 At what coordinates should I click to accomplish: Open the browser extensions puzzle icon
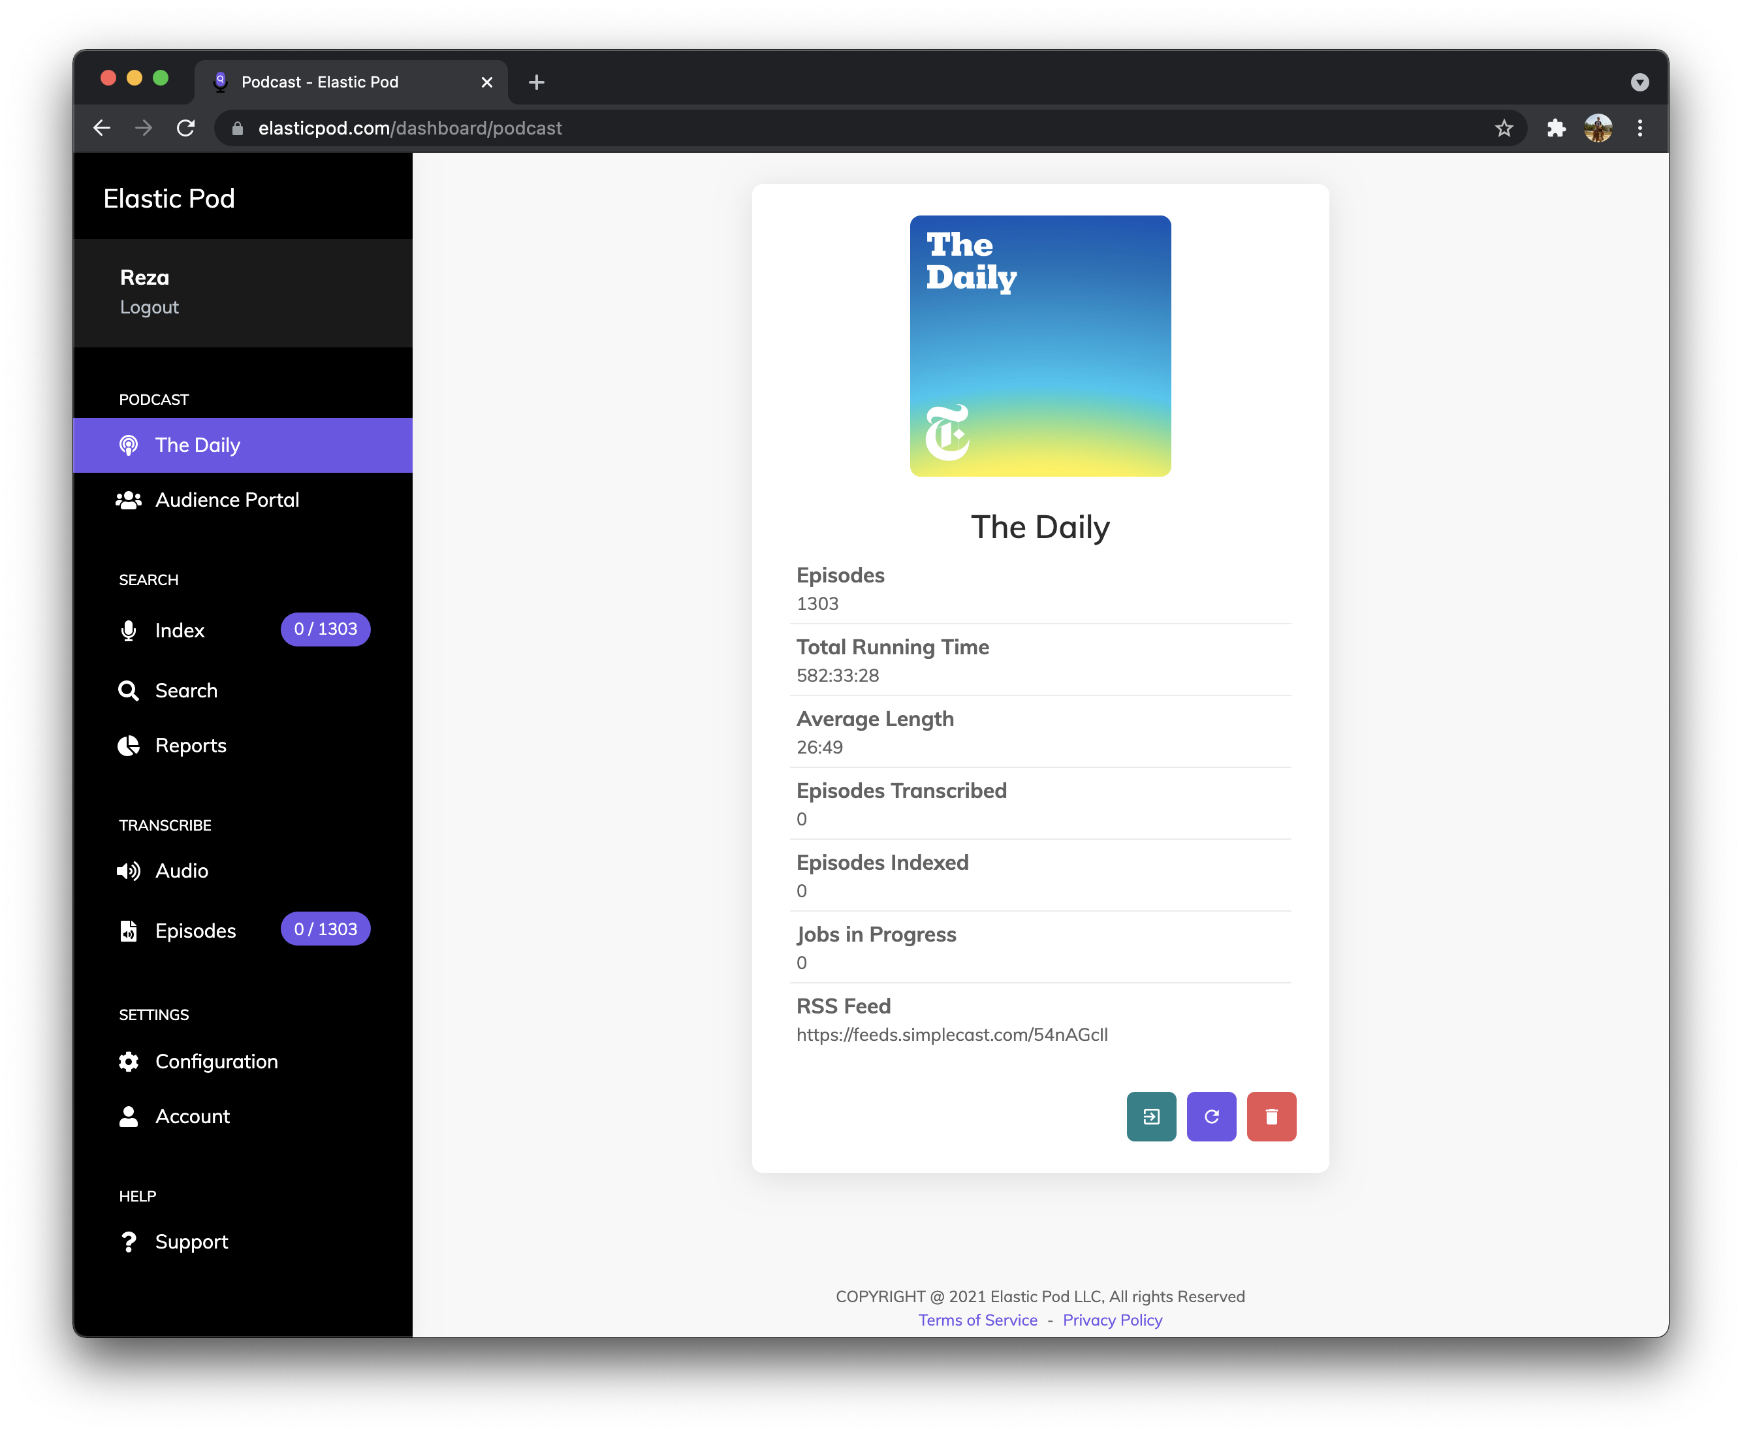(x=1556, y=128)
